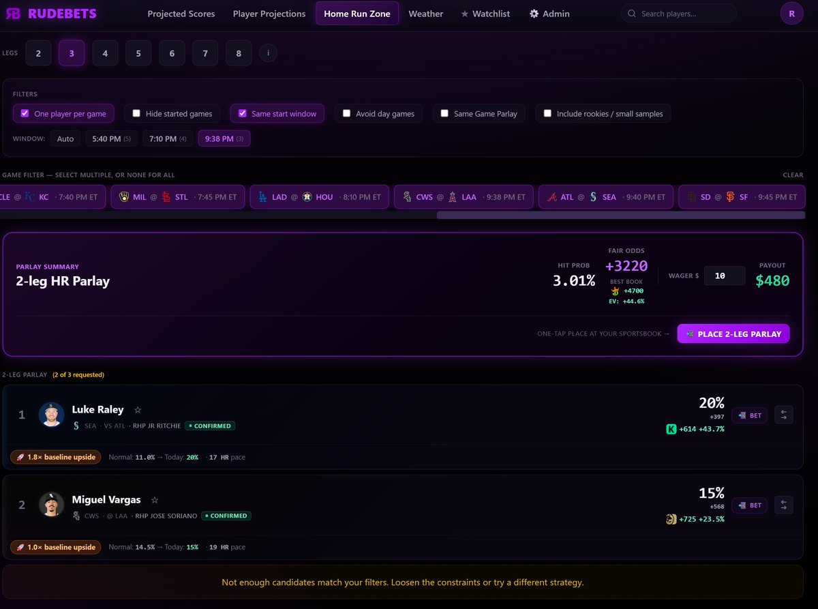Screen dimensions: 818x609
Task: Click Place 2-Leg Parlay button
Action: tap(733, 333)
